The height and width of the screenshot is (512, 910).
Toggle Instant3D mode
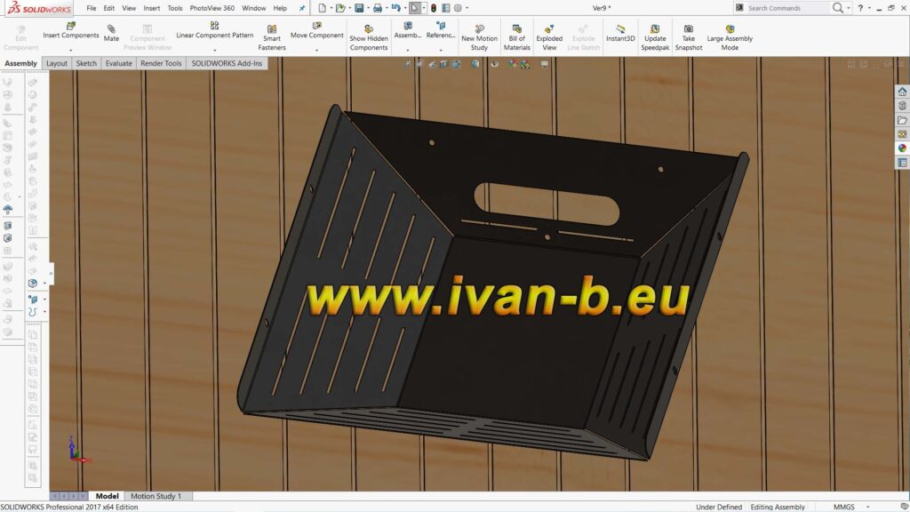620,34
